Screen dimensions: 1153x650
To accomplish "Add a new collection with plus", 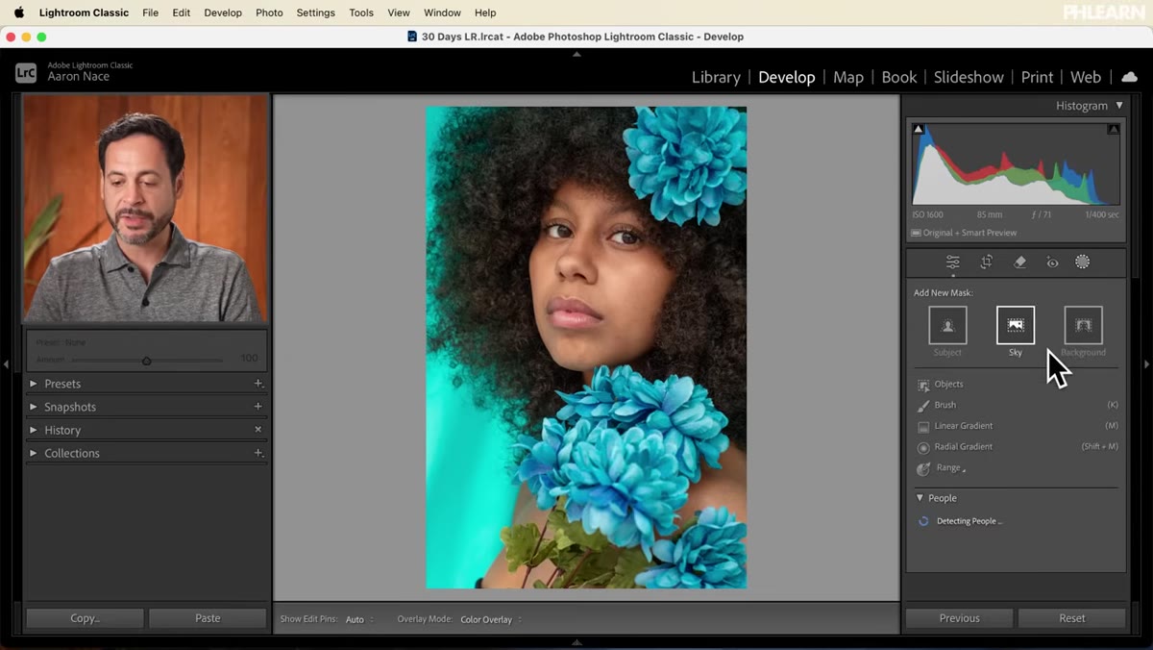I will pyautogui.click(x=258, y=452).
